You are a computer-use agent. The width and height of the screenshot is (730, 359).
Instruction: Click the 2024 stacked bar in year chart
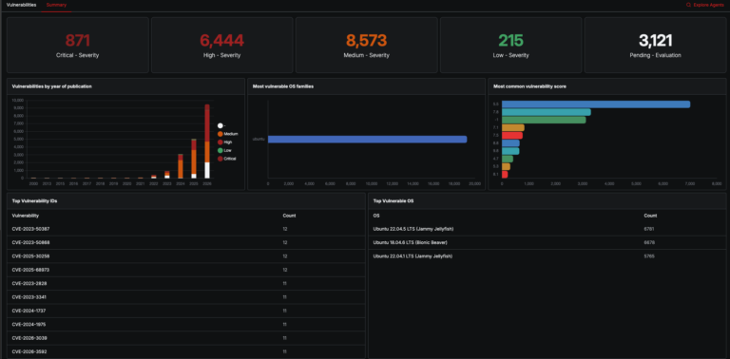181,166
